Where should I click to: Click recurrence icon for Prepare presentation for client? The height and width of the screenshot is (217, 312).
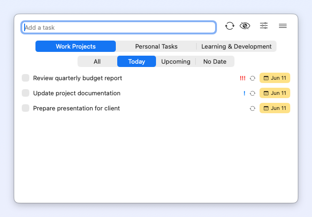[252, 108]
